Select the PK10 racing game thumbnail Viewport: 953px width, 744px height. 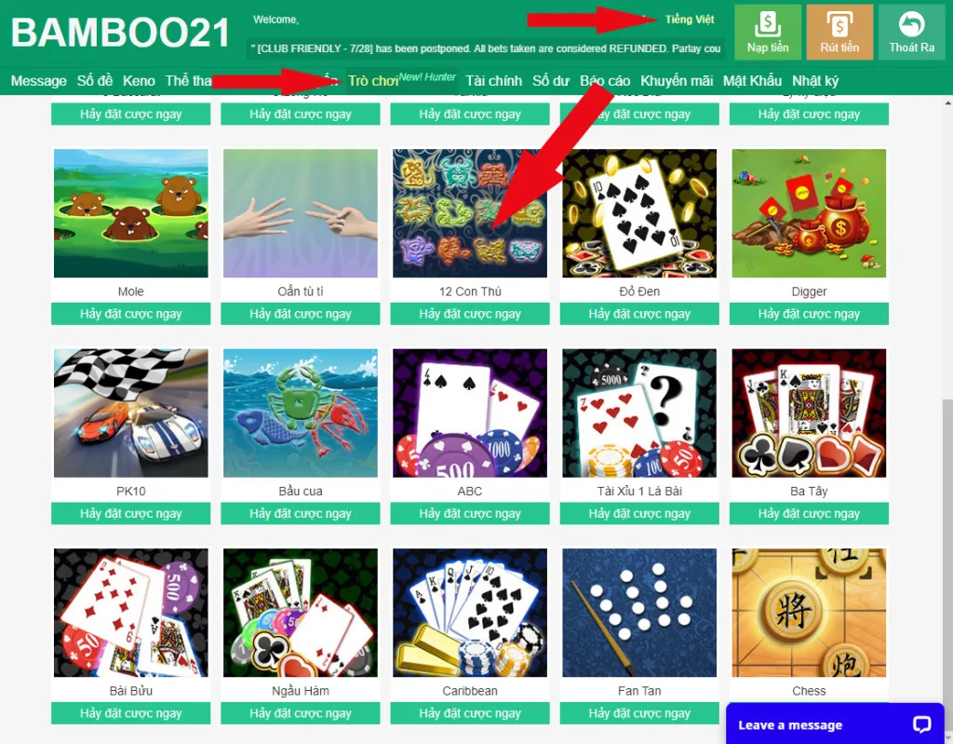tap(130, 413)
